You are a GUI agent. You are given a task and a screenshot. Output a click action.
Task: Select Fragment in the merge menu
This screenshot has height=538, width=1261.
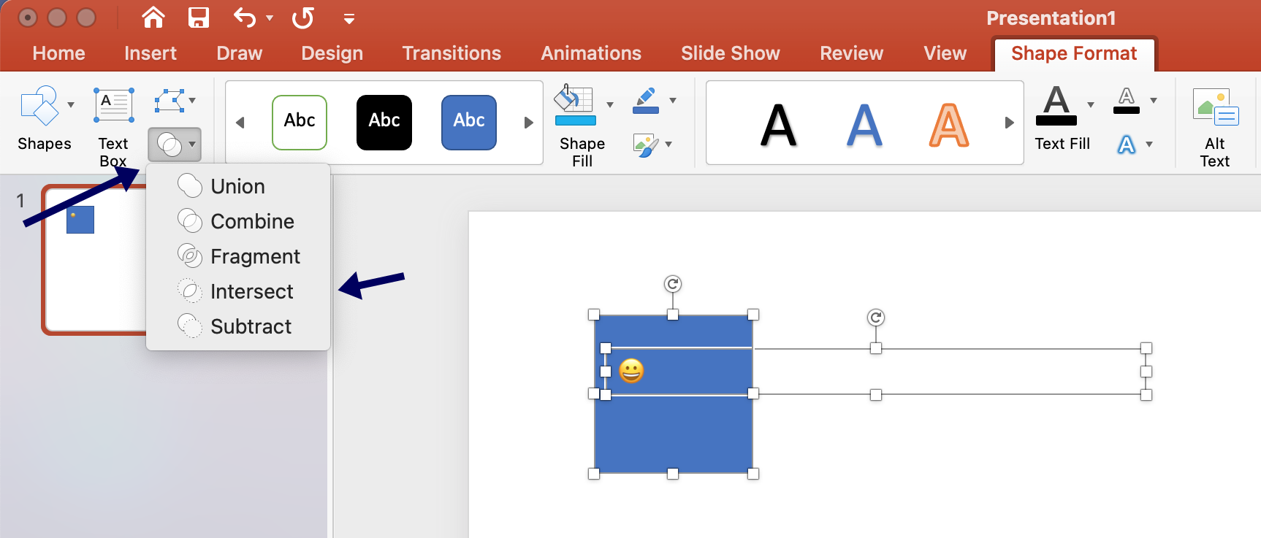[238, 256]
